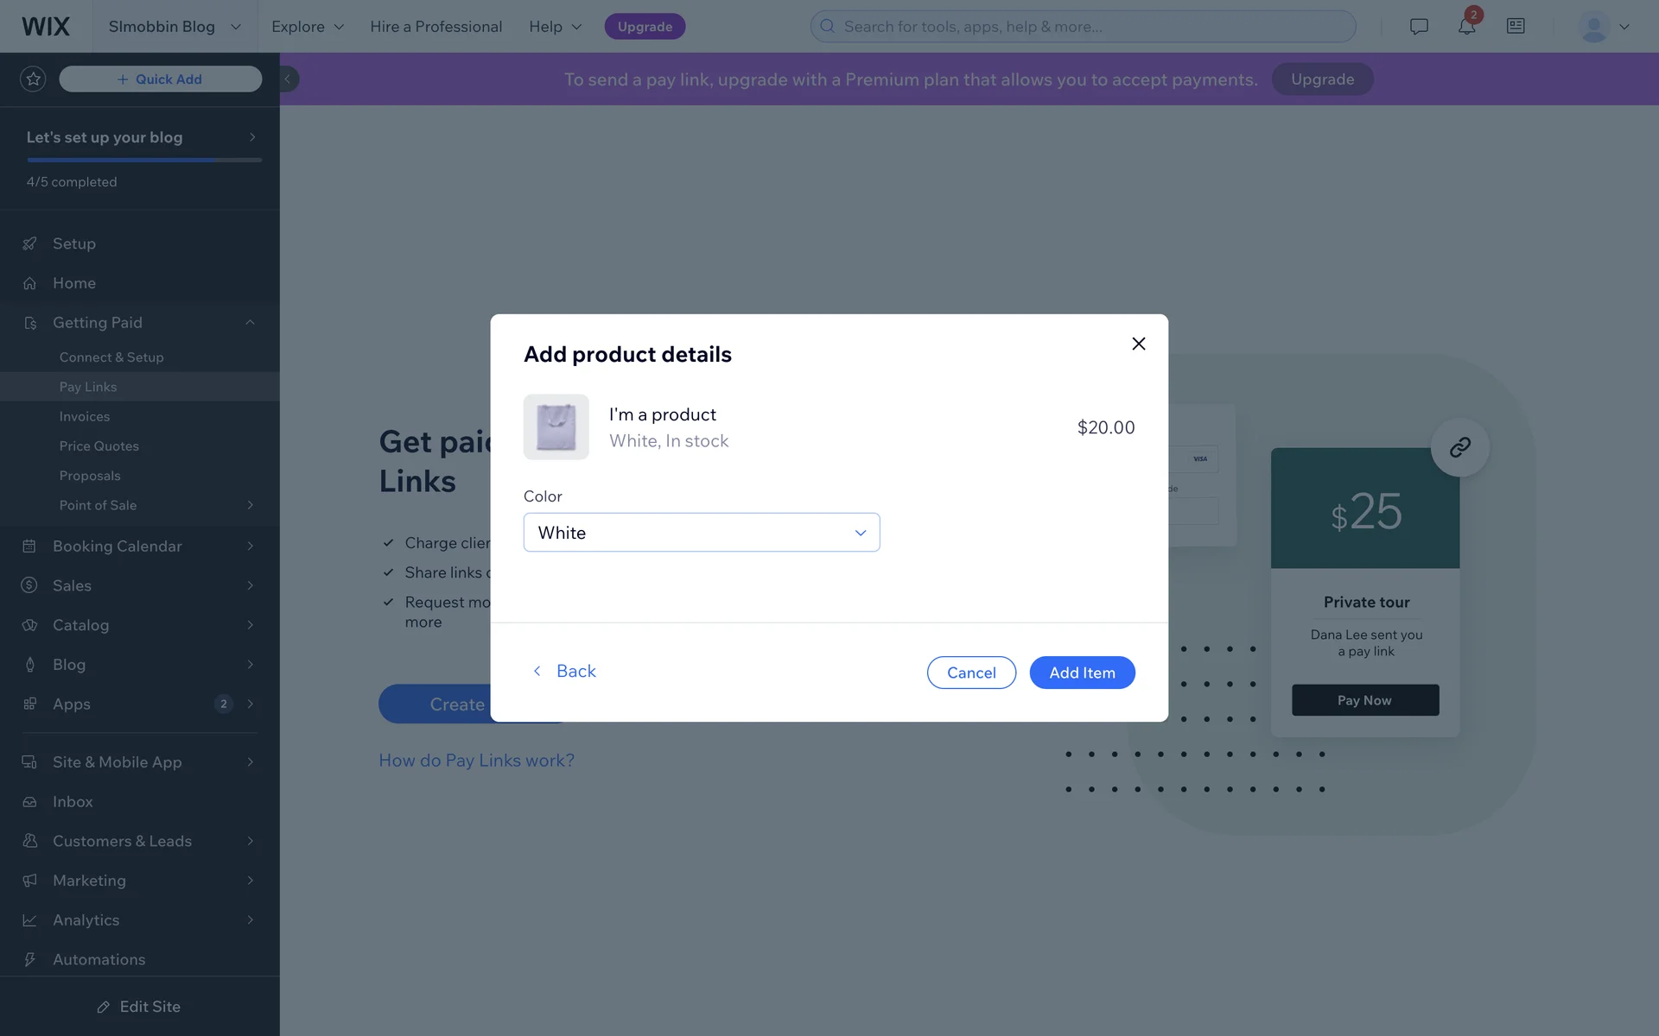
Task: Close the Add product details dialog
Action: coord(1139,344)
